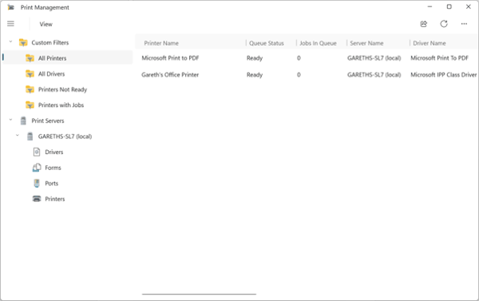This screenshot has height=301, width=479.
Task: Click the horizontal scrollbar below the list
Action: coord(199,294)
